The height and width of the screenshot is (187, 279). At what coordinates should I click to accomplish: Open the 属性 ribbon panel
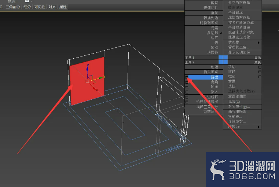(63, 7)
